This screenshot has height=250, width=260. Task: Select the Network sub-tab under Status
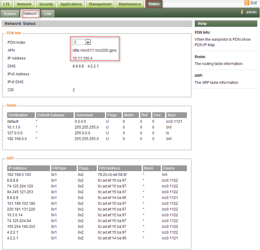(x=30, y=14)
